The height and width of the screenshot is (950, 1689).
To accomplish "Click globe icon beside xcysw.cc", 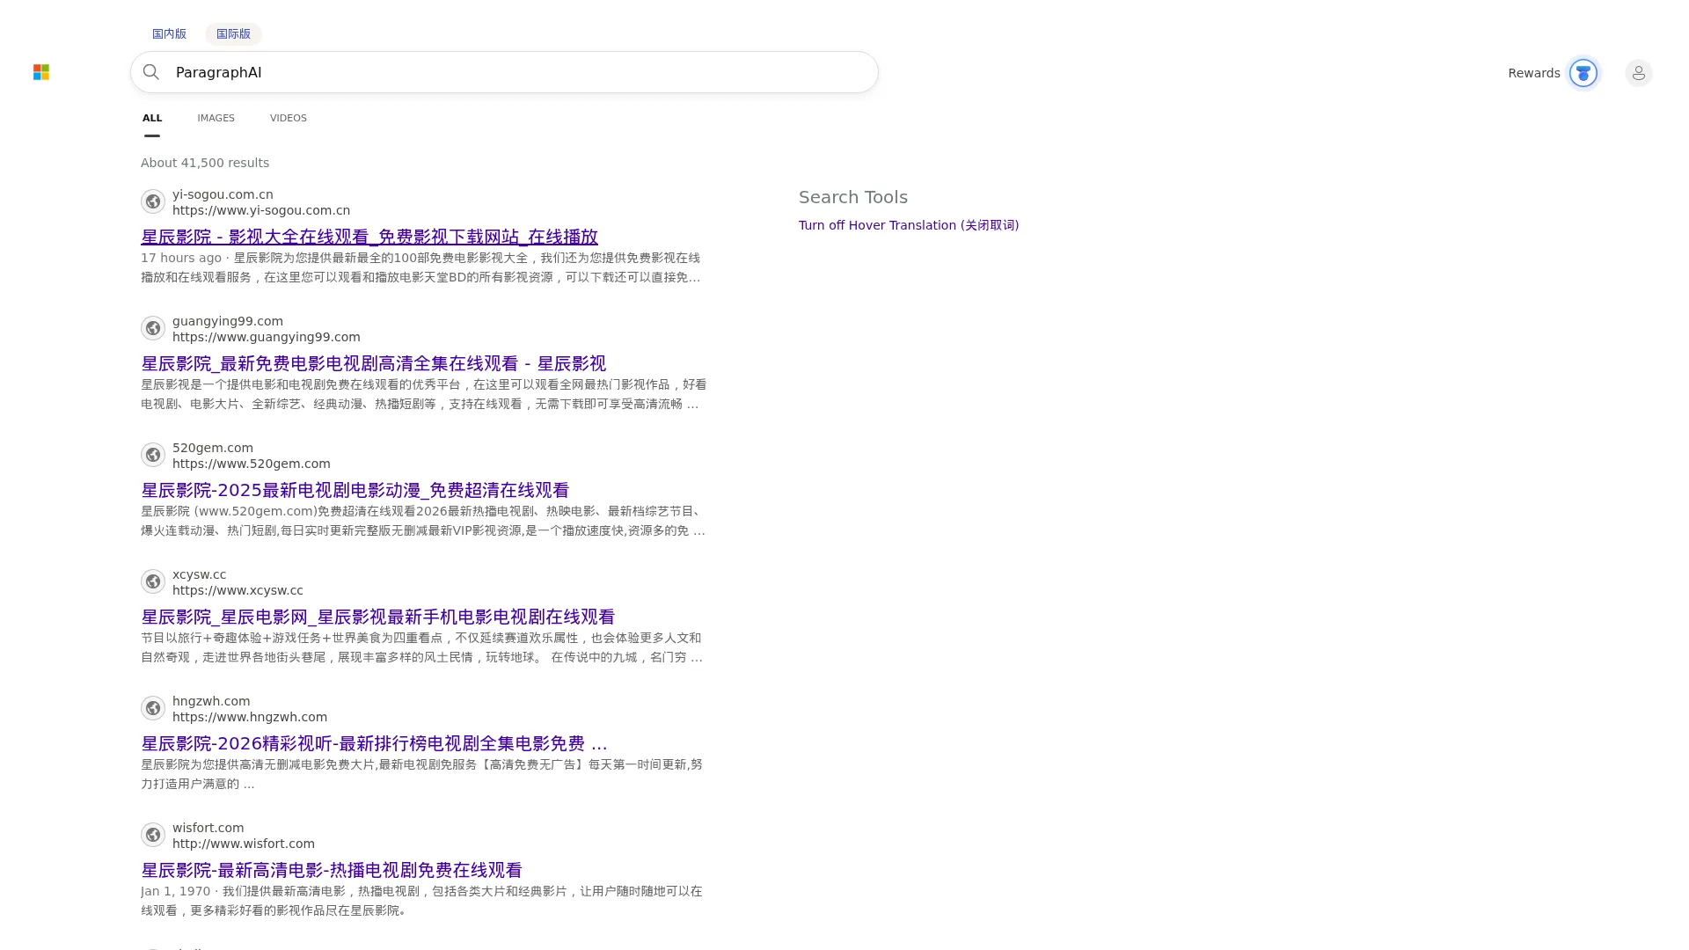I will point(153,581).
